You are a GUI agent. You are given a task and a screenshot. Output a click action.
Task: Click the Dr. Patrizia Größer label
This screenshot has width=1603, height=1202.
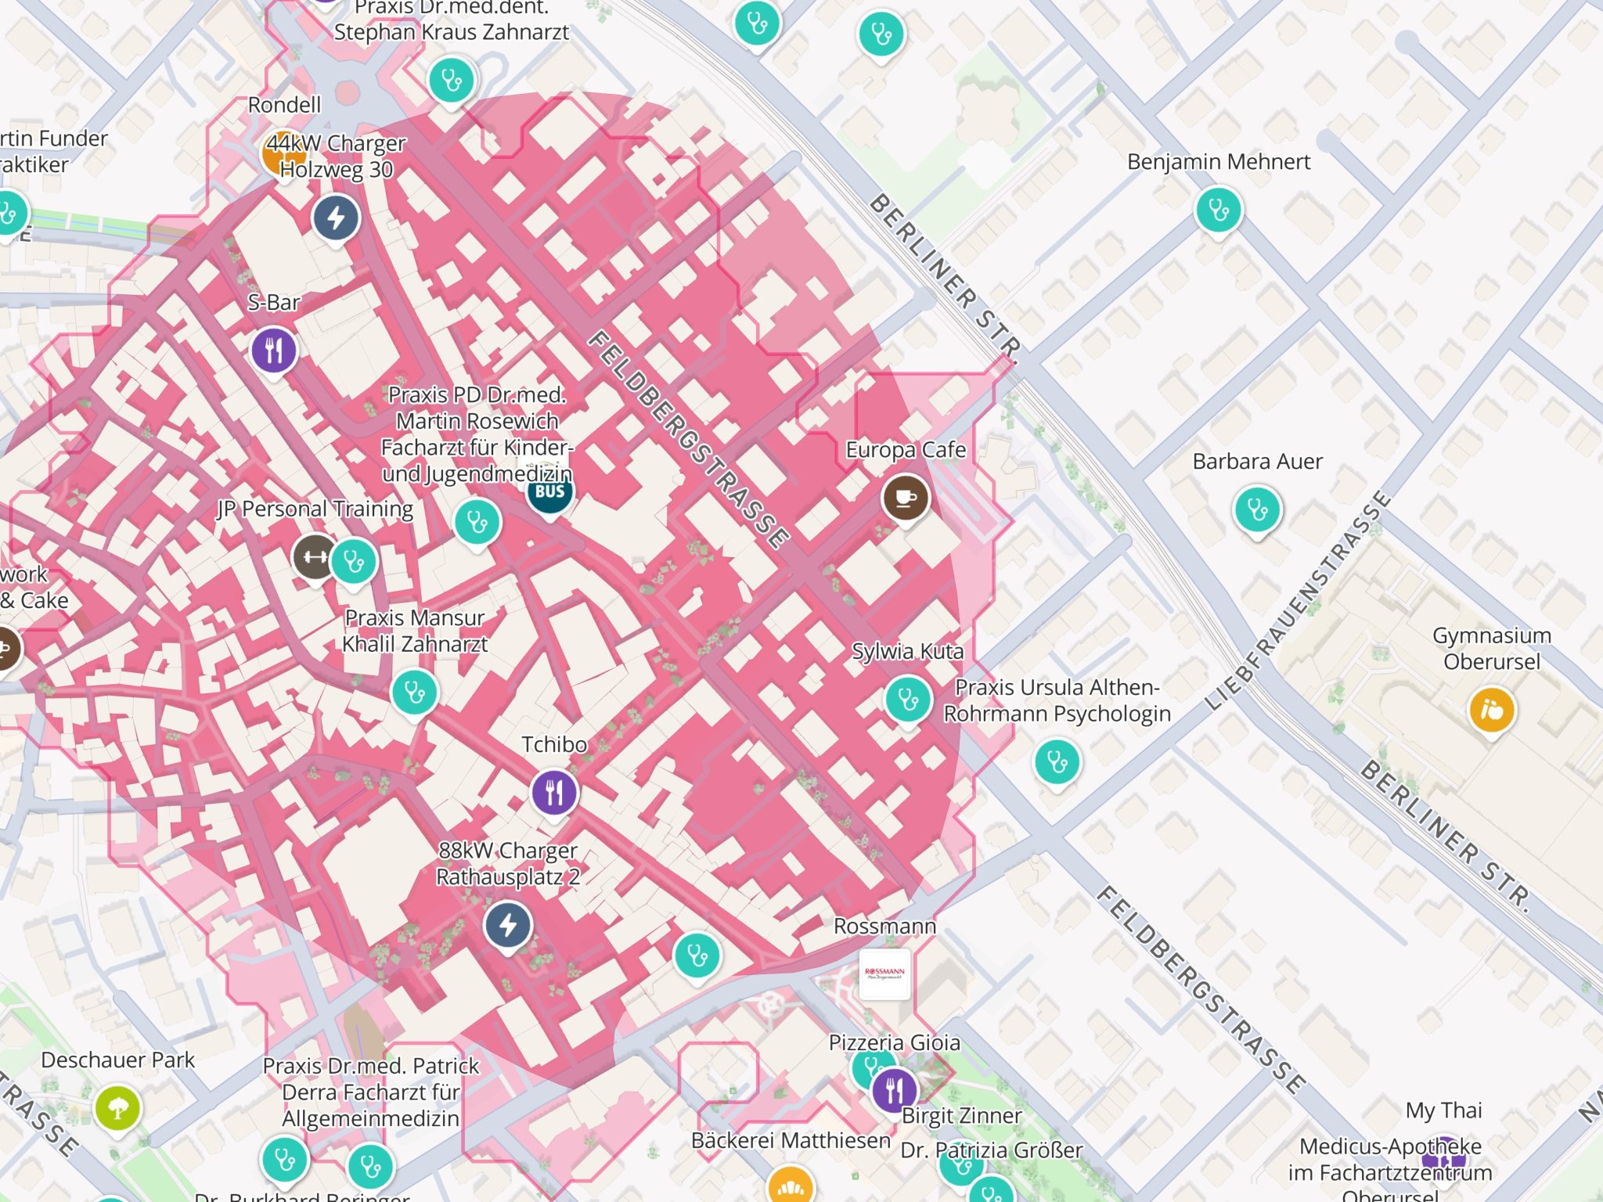click(x=992, y=1150)
